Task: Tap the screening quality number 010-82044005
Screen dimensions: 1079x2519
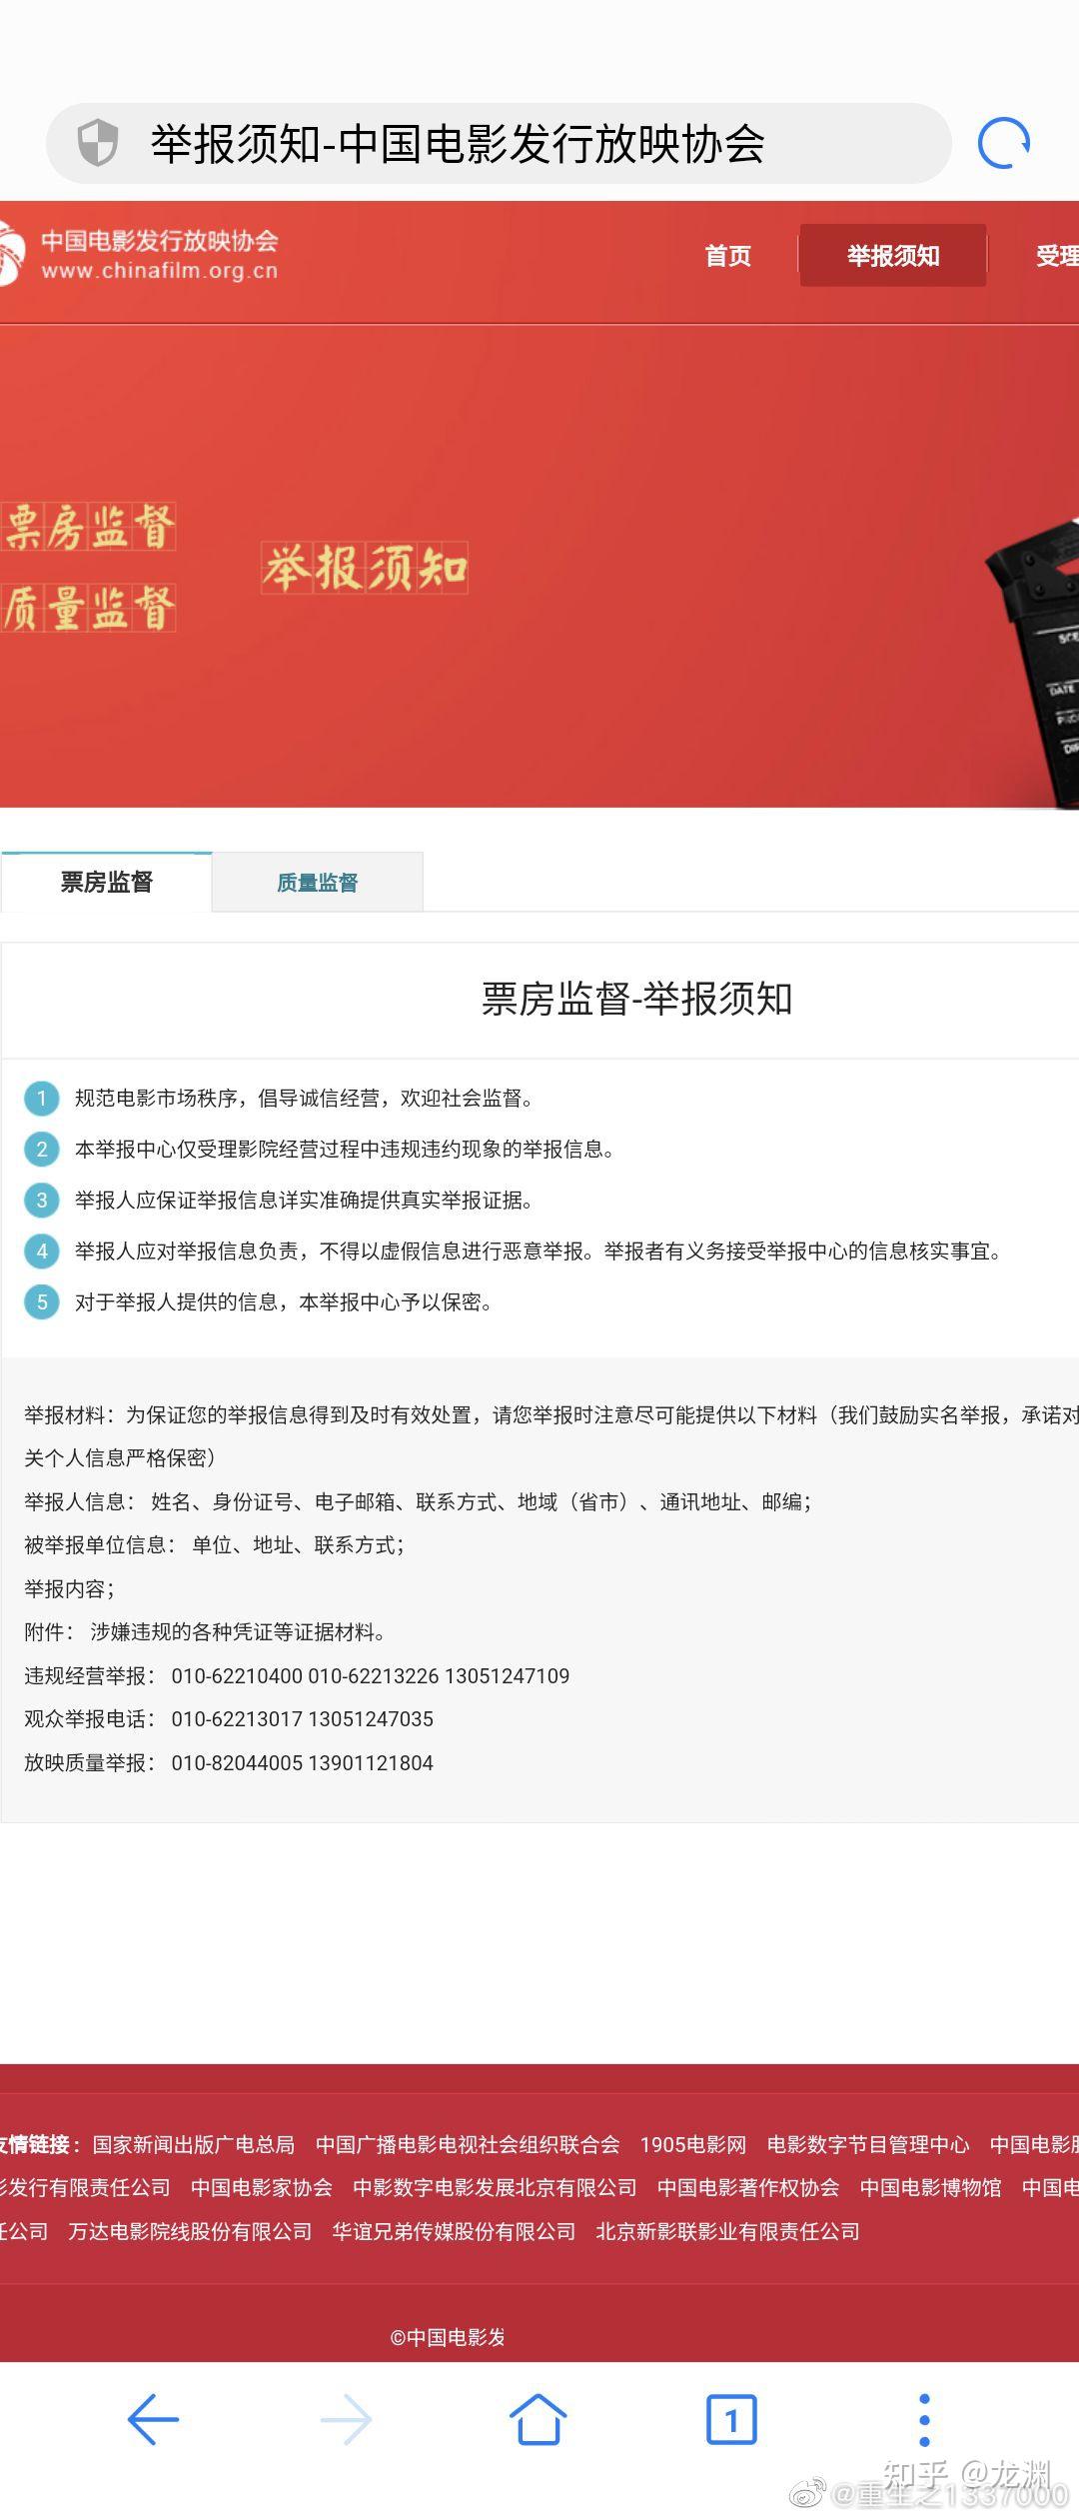Action: pyautogui.click(x=237, y=1762)
